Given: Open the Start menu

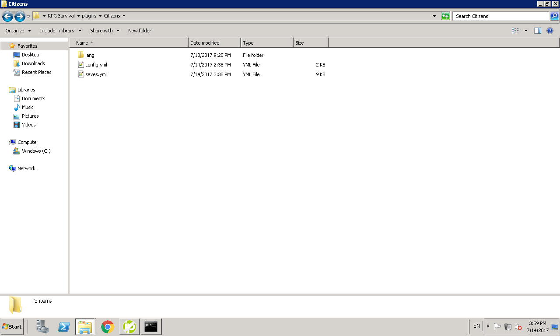Looking at the screenshot, I should coord(12,327).
